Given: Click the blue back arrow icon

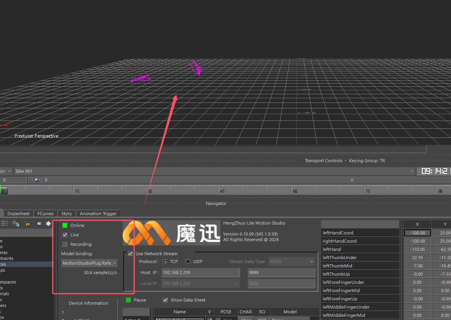Looking at the screenshot, I should click(39, 223).
